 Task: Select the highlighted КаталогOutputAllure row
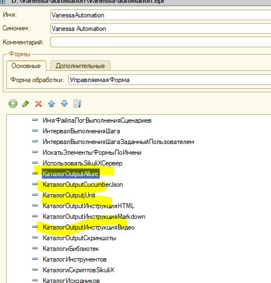[x=71, y=174]
